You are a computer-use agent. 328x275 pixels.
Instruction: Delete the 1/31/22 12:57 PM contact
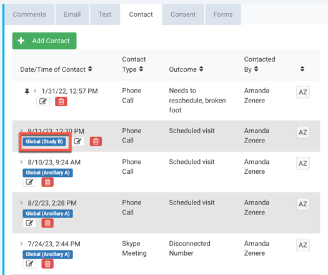(x=61, y=101)
